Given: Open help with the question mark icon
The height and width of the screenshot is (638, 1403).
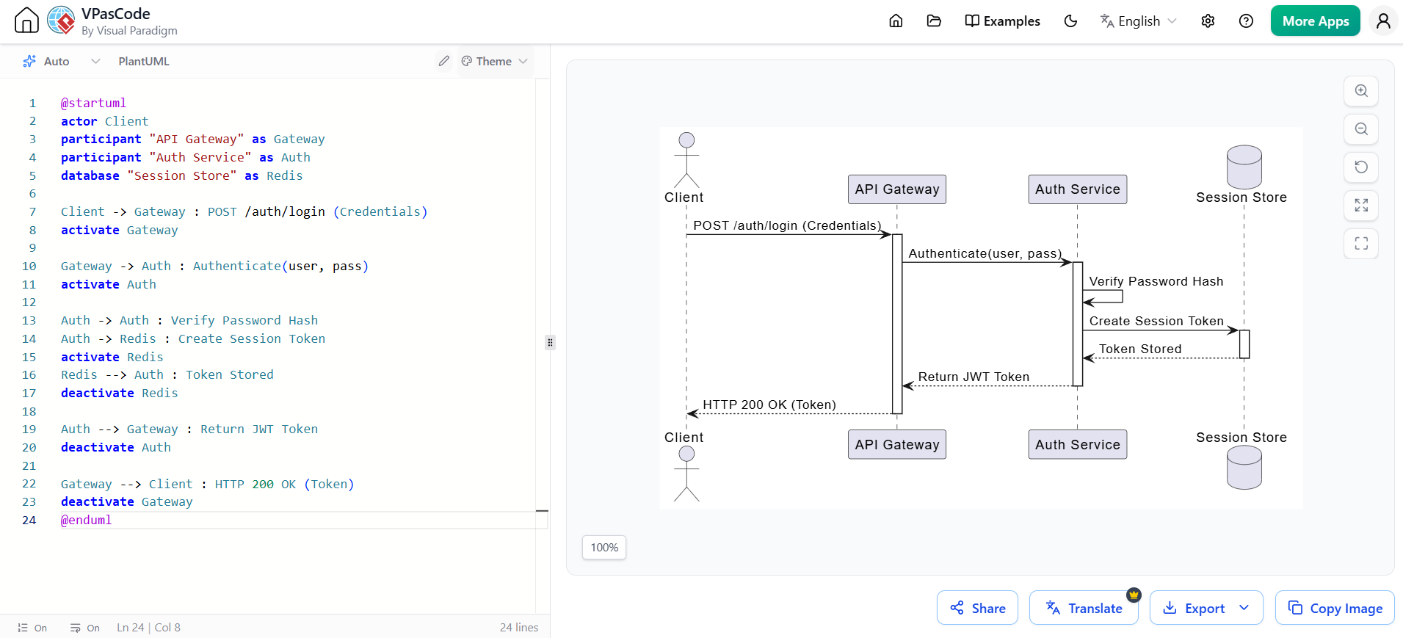Looking at the screenshot, I should tap(1246, 21).
